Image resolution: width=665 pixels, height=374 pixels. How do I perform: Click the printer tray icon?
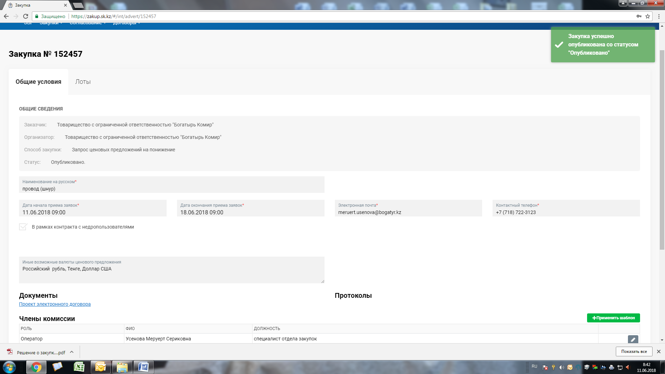(612, 367)
